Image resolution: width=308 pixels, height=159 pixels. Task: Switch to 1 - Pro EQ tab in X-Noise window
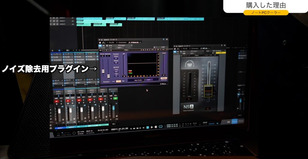pos(110,42)
